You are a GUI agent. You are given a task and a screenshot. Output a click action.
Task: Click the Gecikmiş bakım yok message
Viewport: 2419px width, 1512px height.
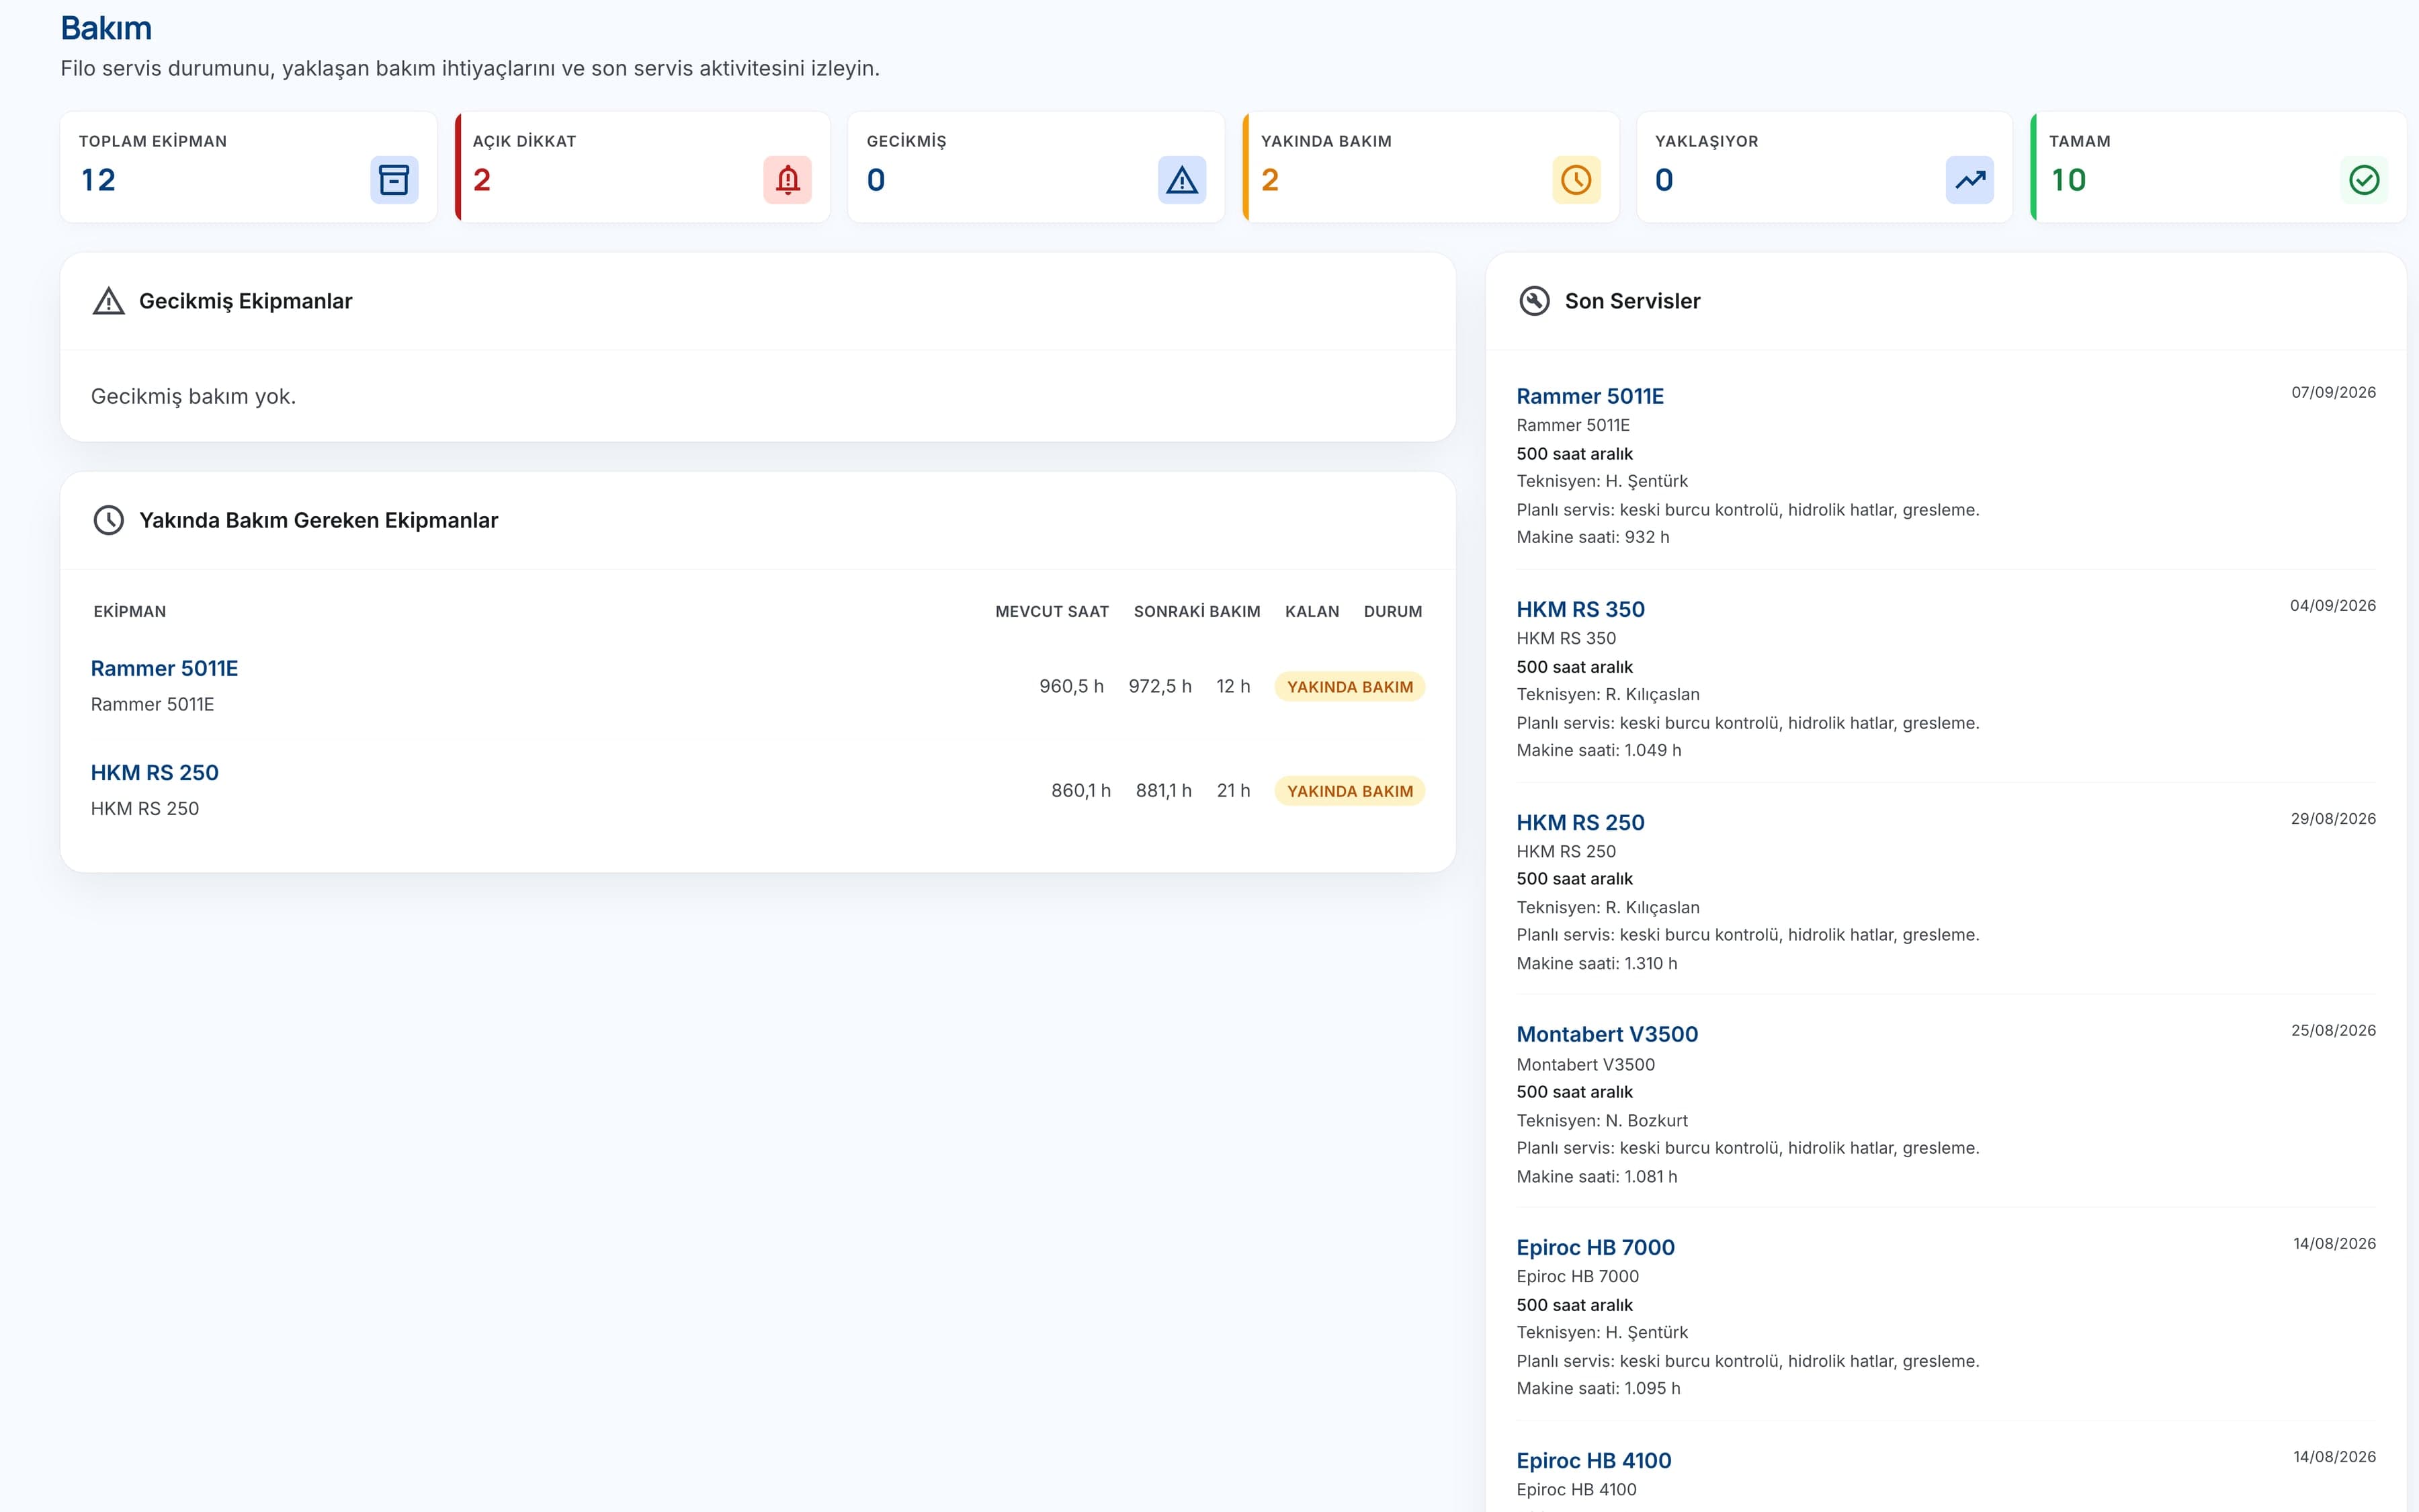pyautogui.click(x=194, y=396)
